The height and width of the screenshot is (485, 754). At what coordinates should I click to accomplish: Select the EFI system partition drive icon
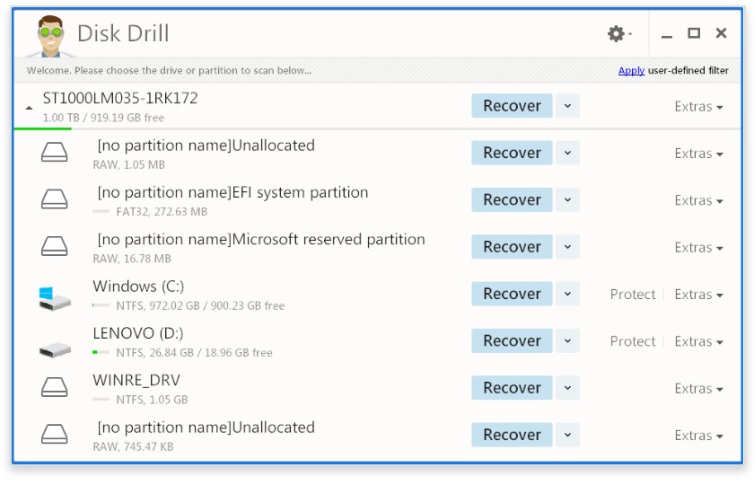click(x=55, y=199)
